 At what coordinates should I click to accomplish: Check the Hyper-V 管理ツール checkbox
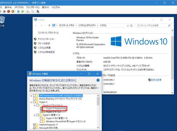click(38, 115)
